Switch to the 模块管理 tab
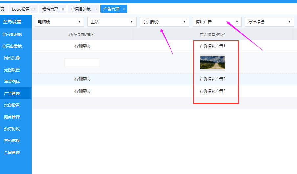This screenshot has height=174, width=297. coord(50,9)
